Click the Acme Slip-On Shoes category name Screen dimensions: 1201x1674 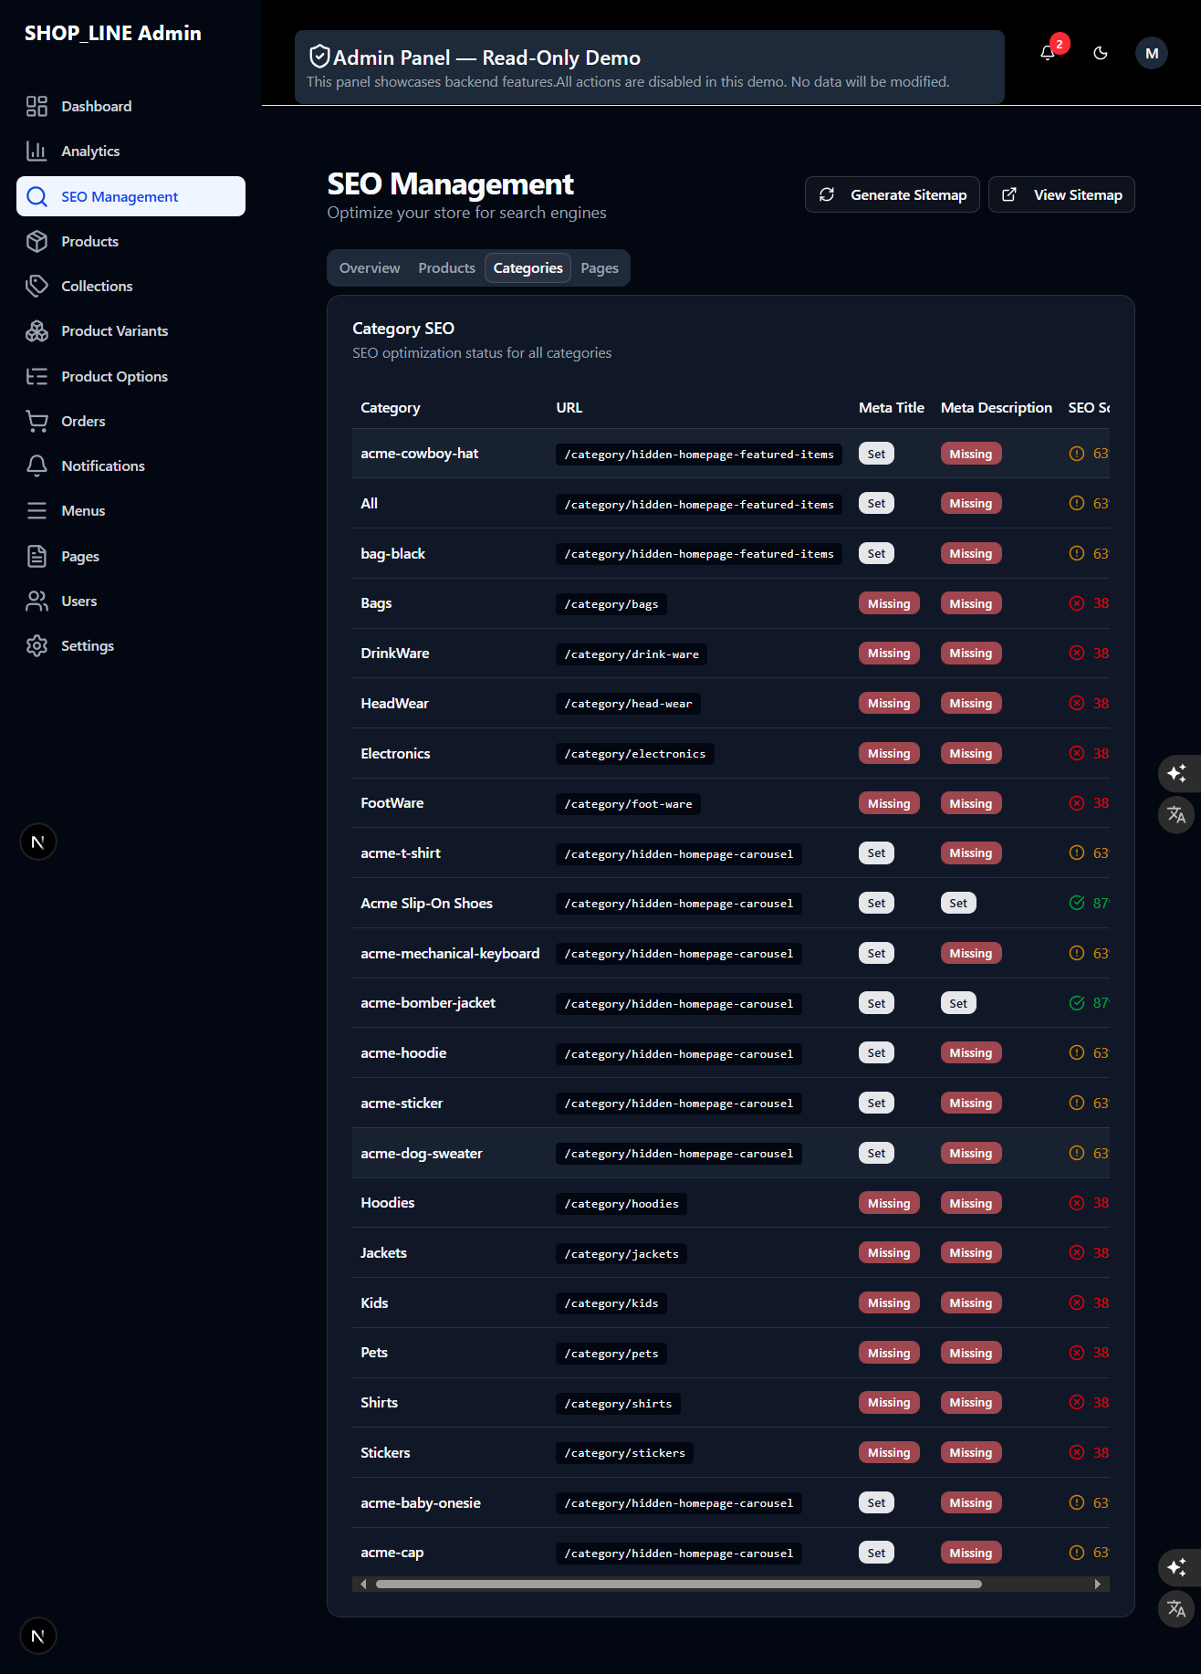pyautogui.click(x=426, y=904)
